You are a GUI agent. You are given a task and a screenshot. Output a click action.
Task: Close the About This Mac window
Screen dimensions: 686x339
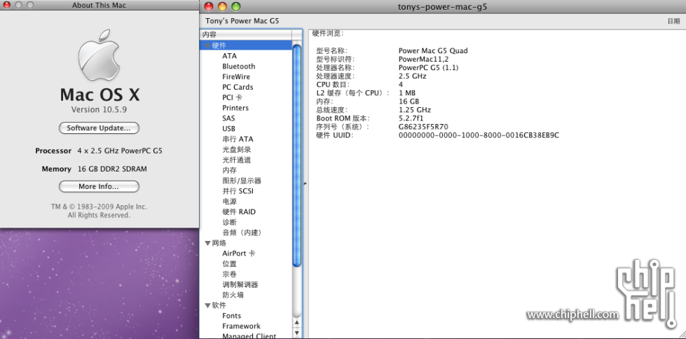pyautogui.click(x=6, y=5)
